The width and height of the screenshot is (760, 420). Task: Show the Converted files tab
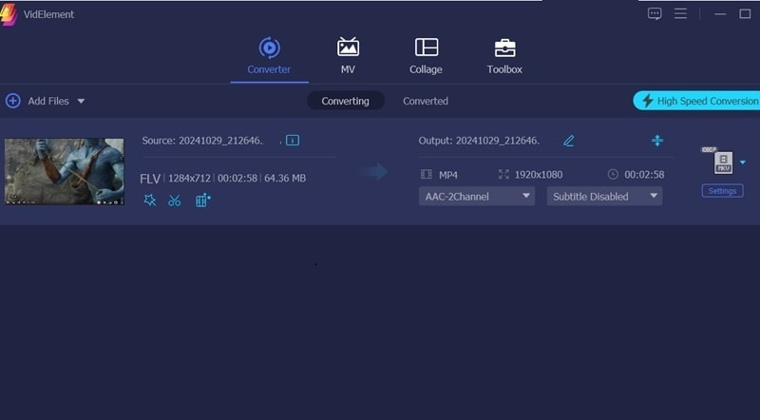[425, 101]
